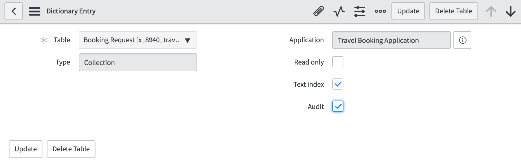Click dropdown arrow beside Booking Request
This screenshot has height=163, width=521.
188,41
